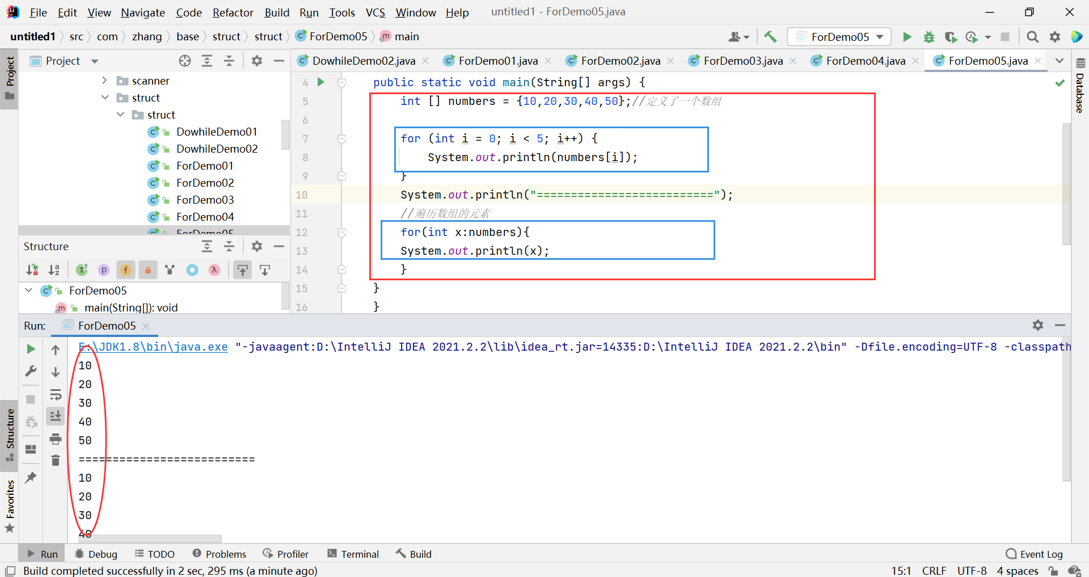Viewport: 1089px width, 577px height.
Task: Toggle Show Properties filter in Structure
Action: pyautogui.click(x=104, y=270)
